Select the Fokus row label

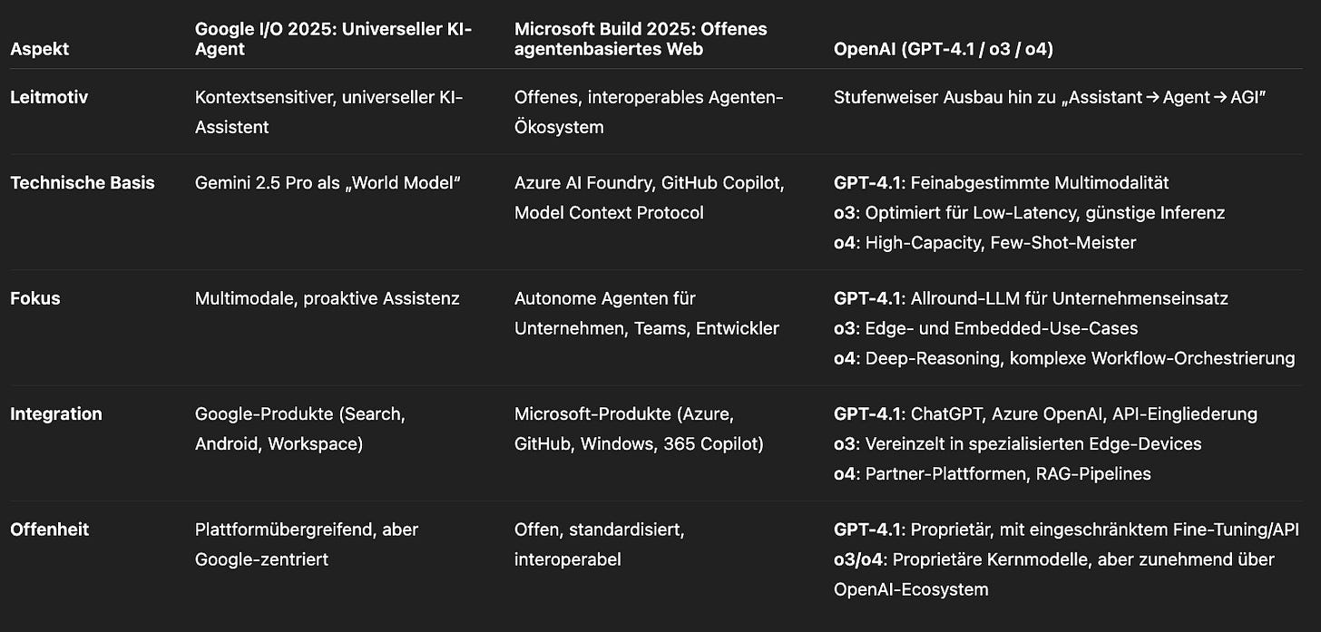coord(35,298)
